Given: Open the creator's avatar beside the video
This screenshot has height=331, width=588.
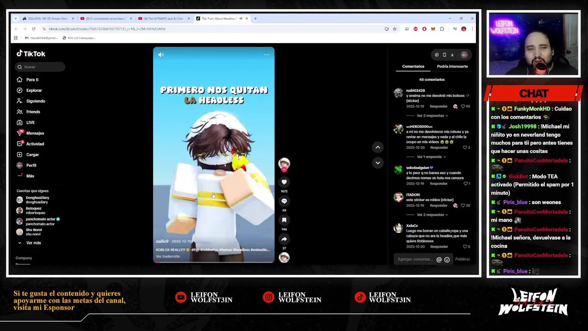Looking at the screenshot, I should 284,164.
